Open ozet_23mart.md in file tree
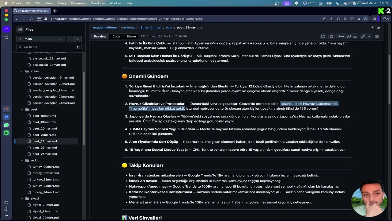 (45, 148)
